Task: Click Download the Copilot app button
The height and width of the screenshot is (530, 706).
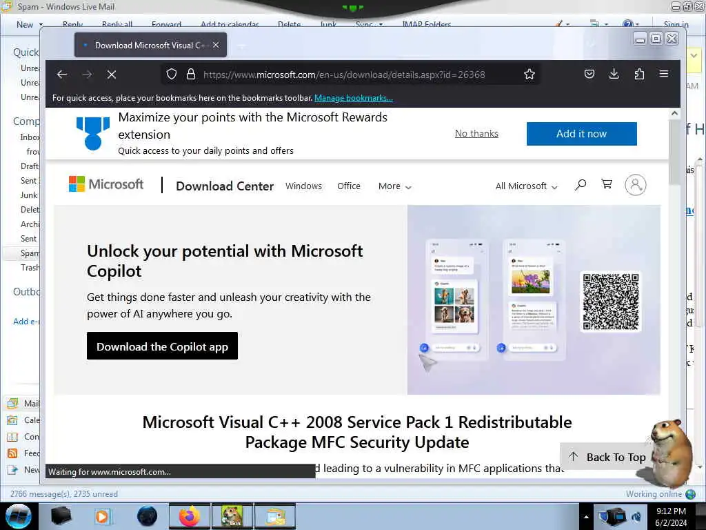Action: [162, 346]
